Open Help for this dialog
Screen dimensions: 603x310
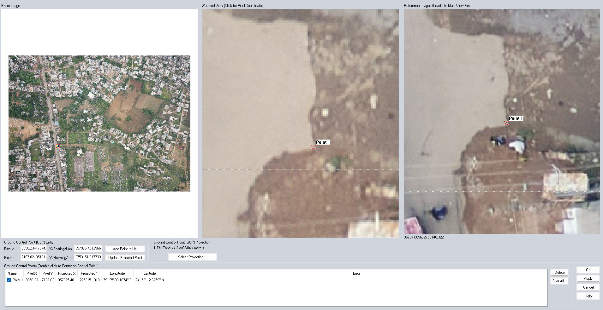tap(588, 296)
